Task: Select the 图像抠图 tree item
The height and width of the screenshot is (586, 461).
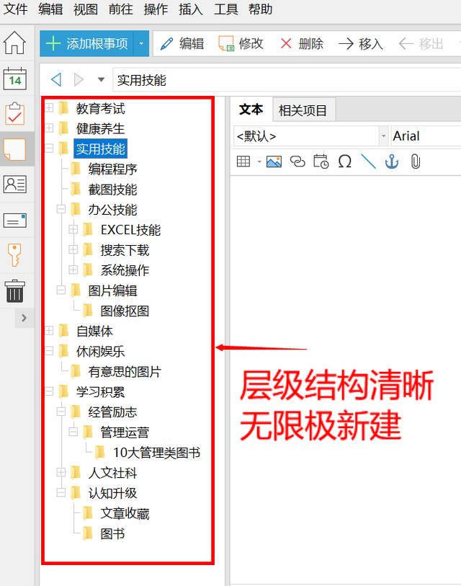Action: [125, 311]
